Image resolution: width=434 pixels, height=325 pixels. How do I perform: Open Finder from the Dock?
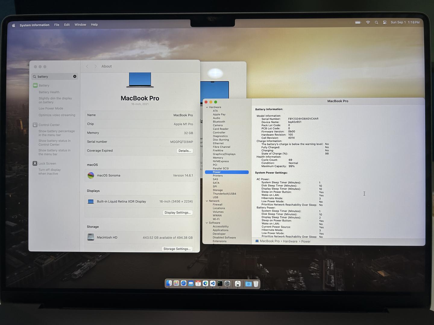[169, 283]
